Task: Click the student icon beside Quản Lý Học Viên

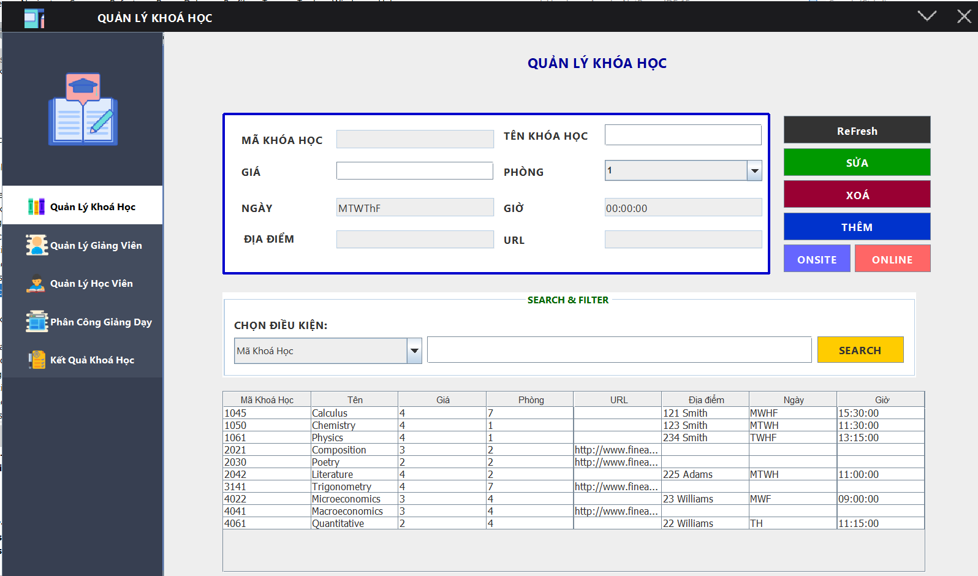Action: pos(36,284)
